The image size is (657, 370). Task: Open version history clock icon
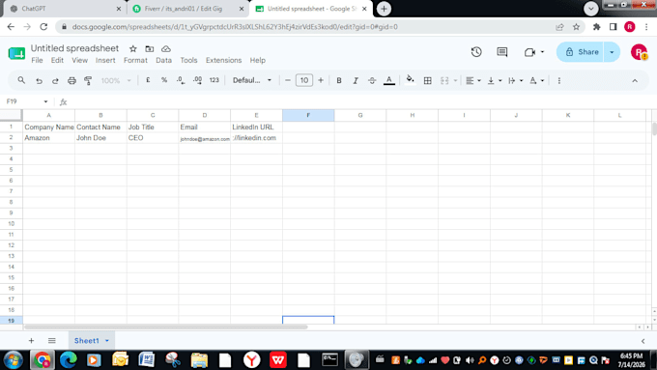tap(476, 52)
